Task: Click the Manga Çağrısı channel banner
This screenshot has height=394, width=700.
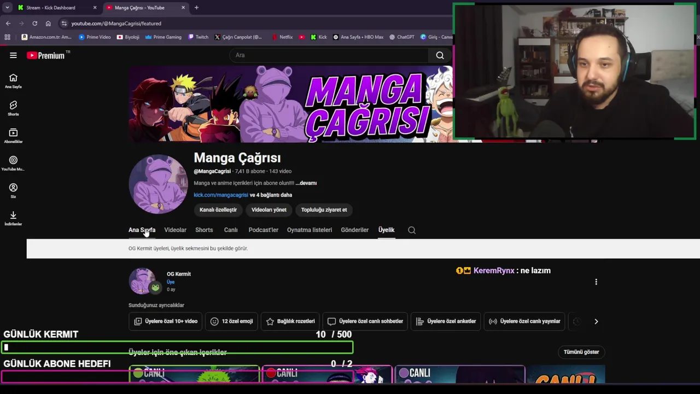Action: click(290, 104)
